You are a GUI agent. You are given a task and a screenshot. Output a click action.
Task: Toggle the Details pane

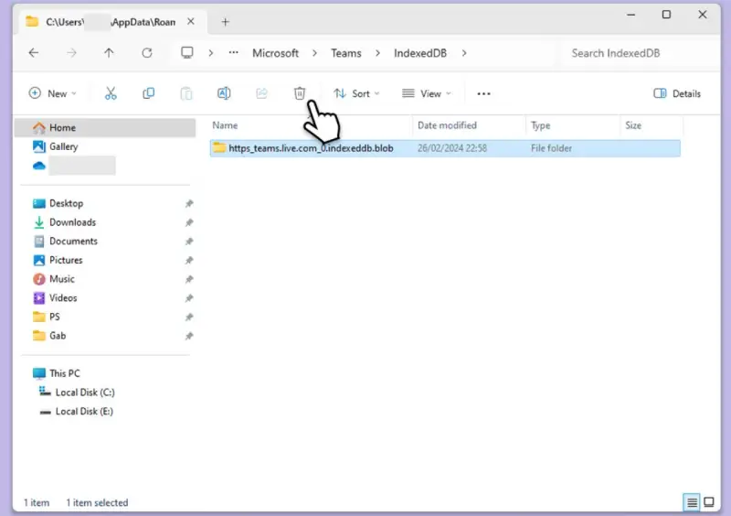pyautogui.click(x=677, y=93)
